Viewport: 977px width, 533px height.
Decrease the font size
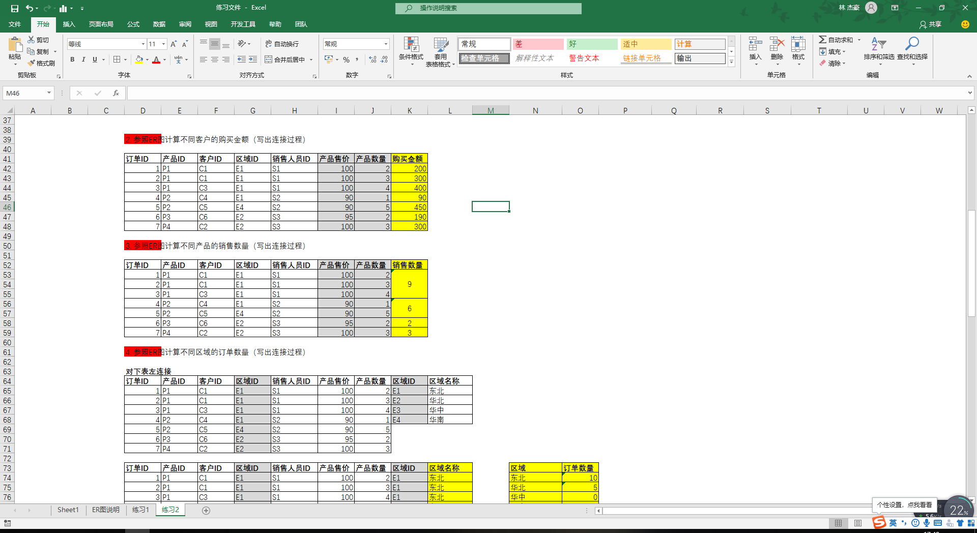coord(185,44)
